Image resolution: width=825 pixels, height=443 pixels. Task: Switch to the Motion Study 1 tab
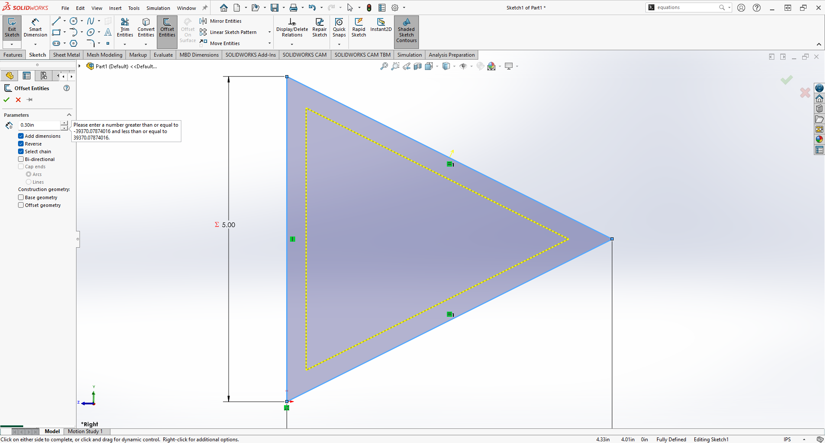[x=85, y=431]
